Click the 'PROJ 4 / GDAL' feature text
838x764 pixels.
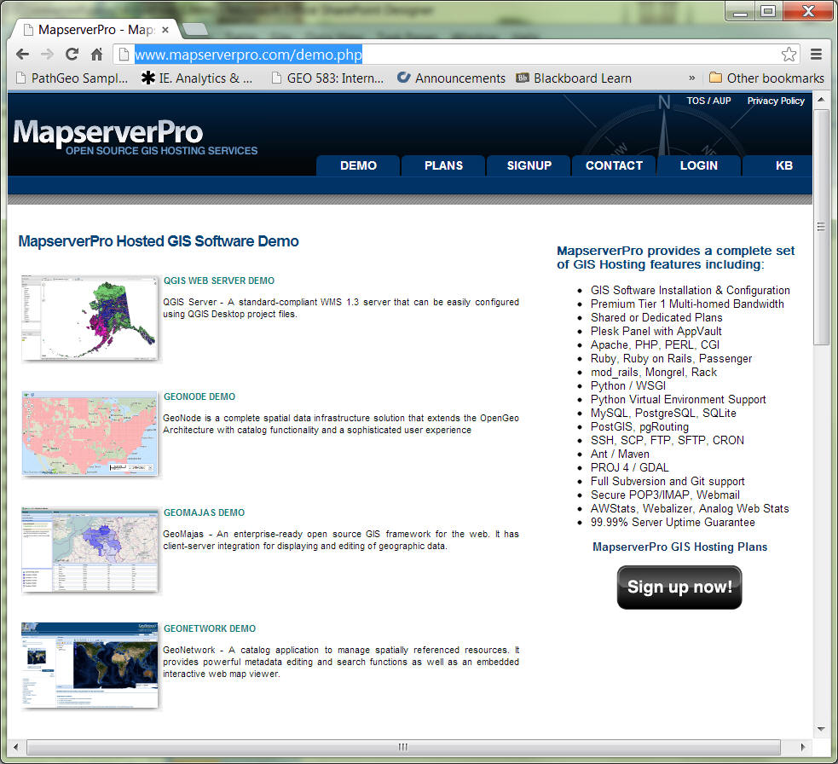629,468
